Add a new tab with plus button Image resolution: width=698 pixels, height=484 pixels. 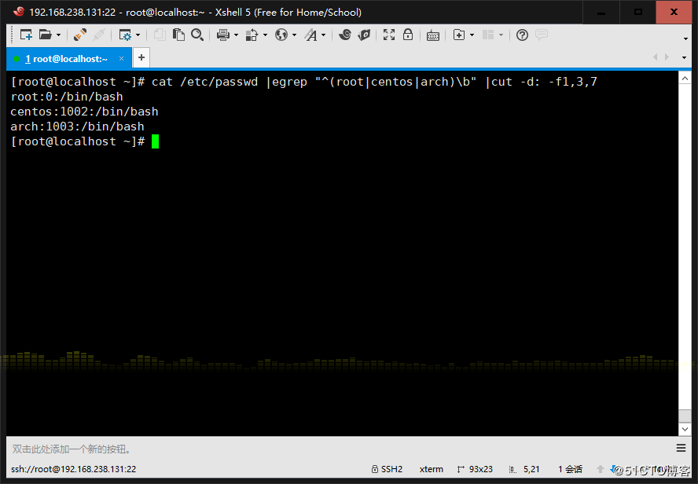coord(141,57)
